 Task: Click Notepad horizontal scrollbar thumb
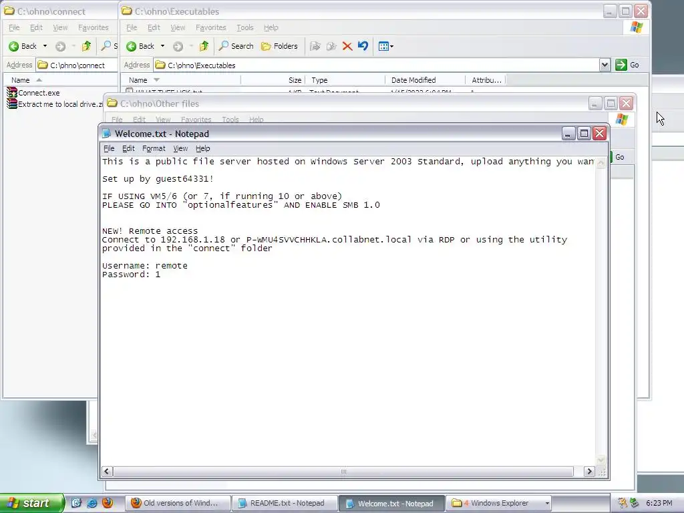(343, 472)
